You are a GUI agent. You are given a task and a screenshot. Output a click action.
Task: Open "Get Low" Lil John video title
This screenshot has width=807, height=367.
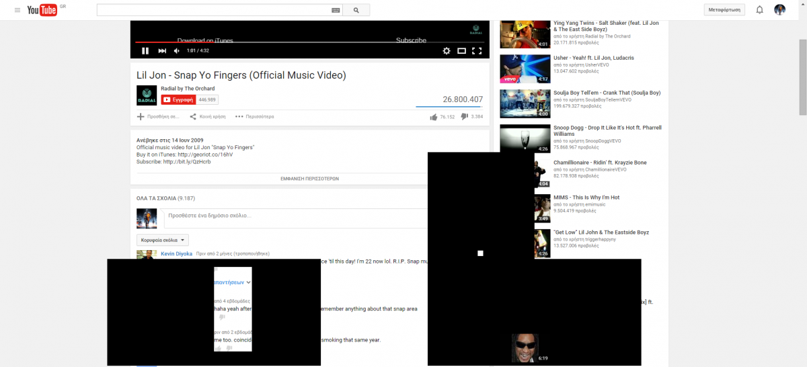[601, 233]
